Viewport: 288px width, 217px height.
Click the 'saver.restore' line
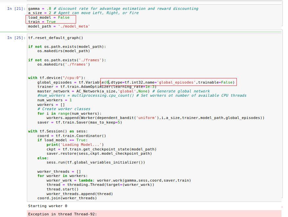pos(99,153)
